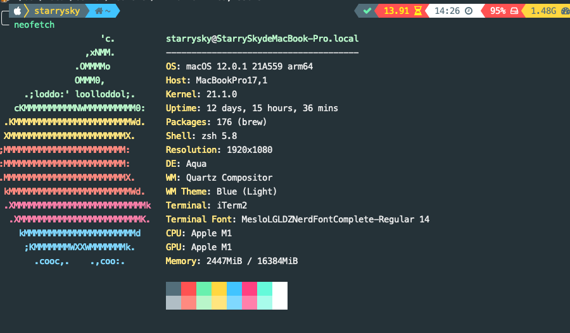The width and height of the screenshot is (570, 333).
Task: Click the home icon in the prompt
Action: click(99, 11)
